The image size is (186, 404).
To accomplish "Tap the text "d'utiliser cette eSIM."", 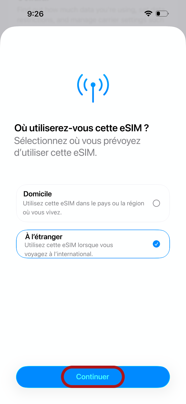I will 56,154.
